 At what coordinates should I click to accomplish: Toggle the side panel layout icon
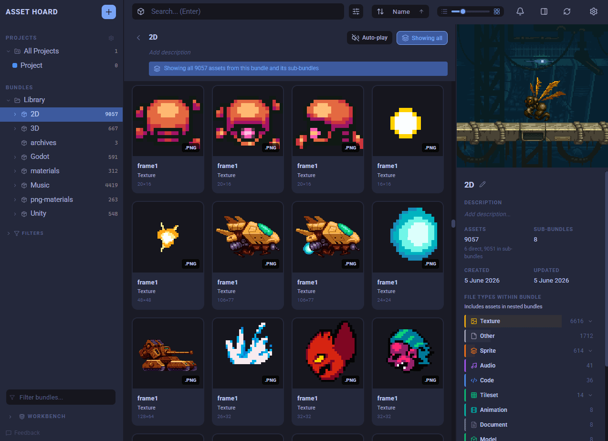pyautogui.click(x=544, y=11)
